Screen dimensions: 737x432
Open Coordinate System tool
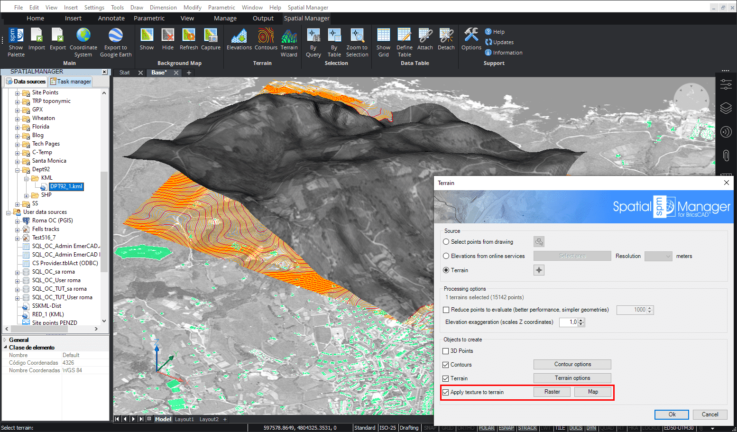(83, 42)
